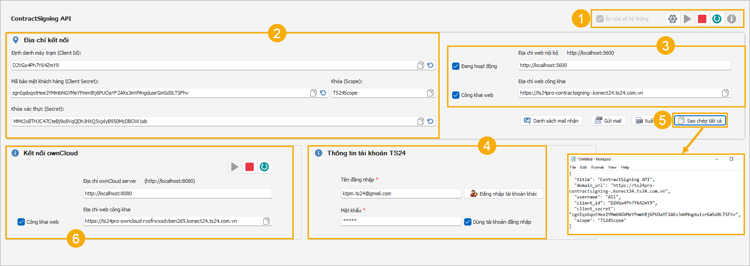This screenshot has height=266, width=750.
Task: Copy the ownCloud public web address
Action: [266, 221]
